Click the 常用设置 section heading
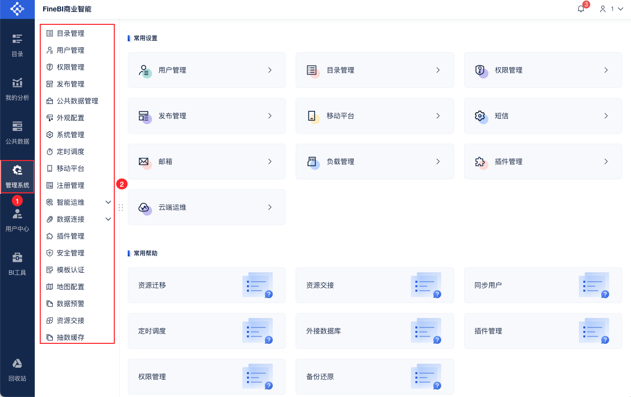The image size is (631, 397). tap(146, 38)
